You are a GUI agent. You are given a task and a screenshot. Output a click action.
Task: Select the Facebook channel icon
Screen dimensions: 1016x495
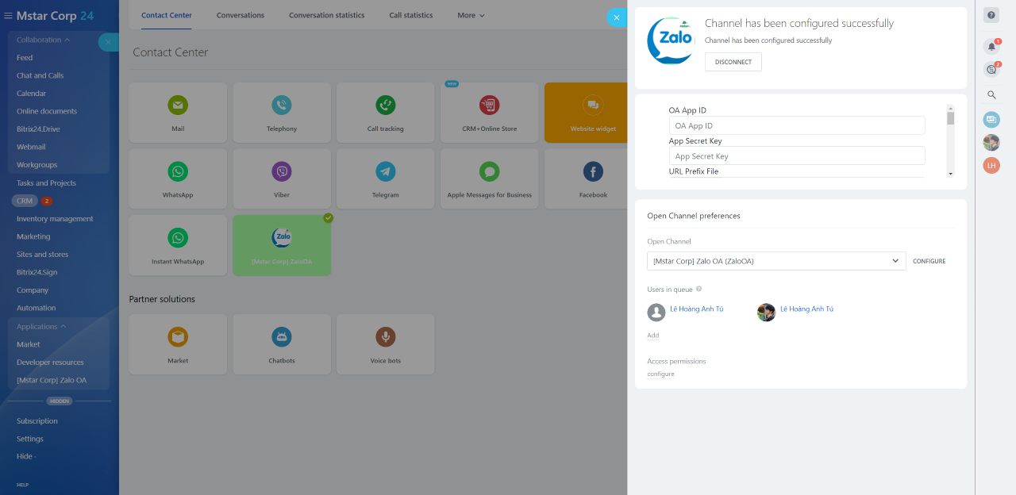(593, 171)
